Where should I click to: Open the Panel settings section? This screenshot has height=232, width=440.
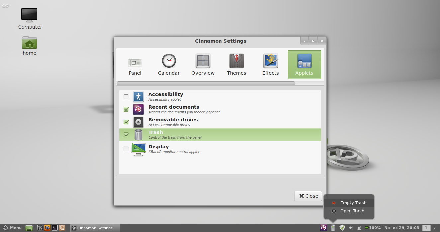tap(135, 65)
